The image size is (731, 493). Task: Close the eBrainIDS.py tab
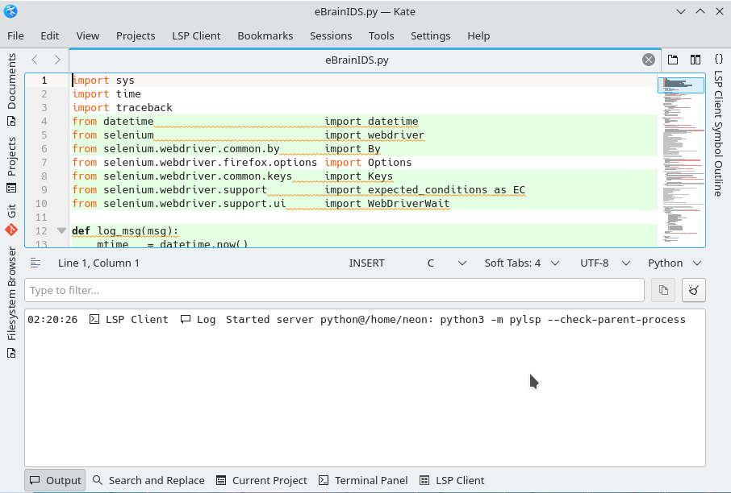(x=649, y=60)
